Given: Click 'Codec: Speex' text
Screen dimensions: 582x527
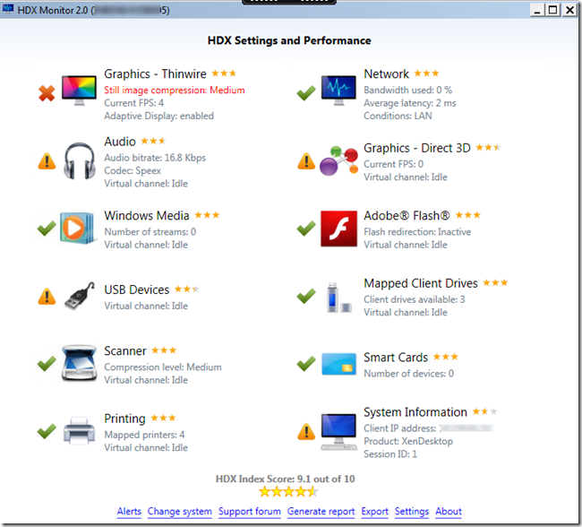Looking at the screenshot, I should [133, 171].
